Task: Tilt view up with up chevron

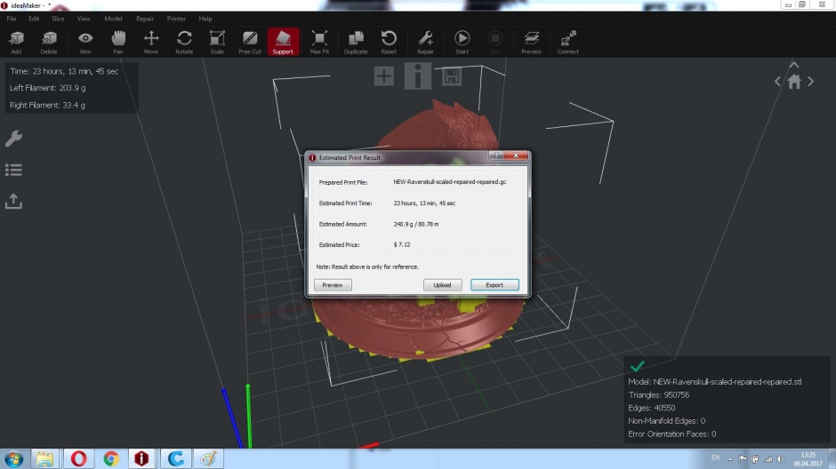Action: [x=794, y=65]
